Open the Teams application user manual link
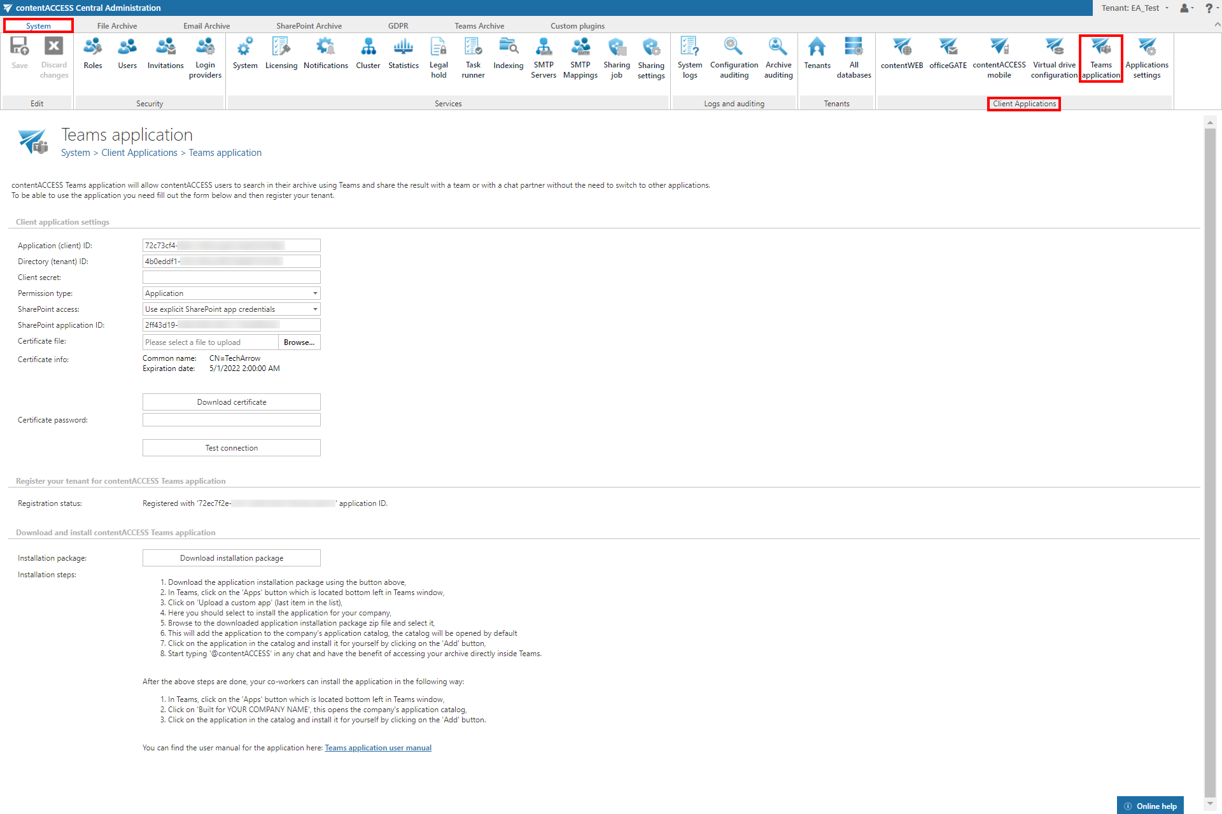 point(378,748)
